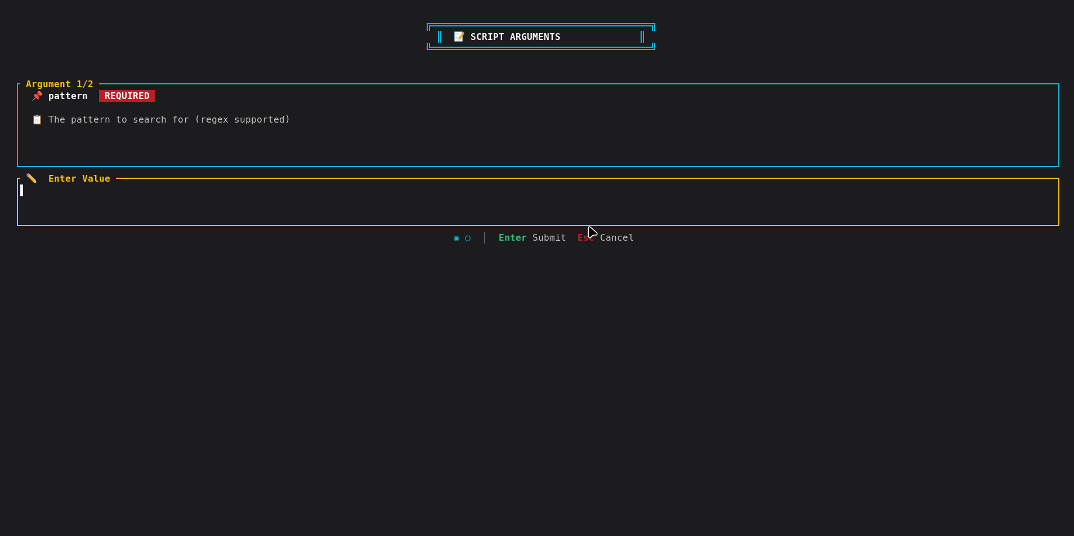Image resolution: width=1074 pixels, height=536 pixels.
Task: Click the red pushpin icon beside pattern
Action: (37, 96)
